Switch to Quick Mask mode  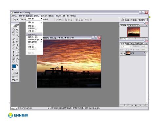17,73
